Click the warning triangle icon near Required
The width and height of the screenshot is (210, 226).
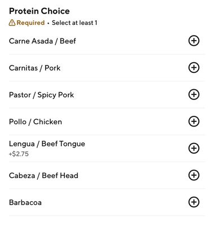pyautogui.click(x=12, y=23)
